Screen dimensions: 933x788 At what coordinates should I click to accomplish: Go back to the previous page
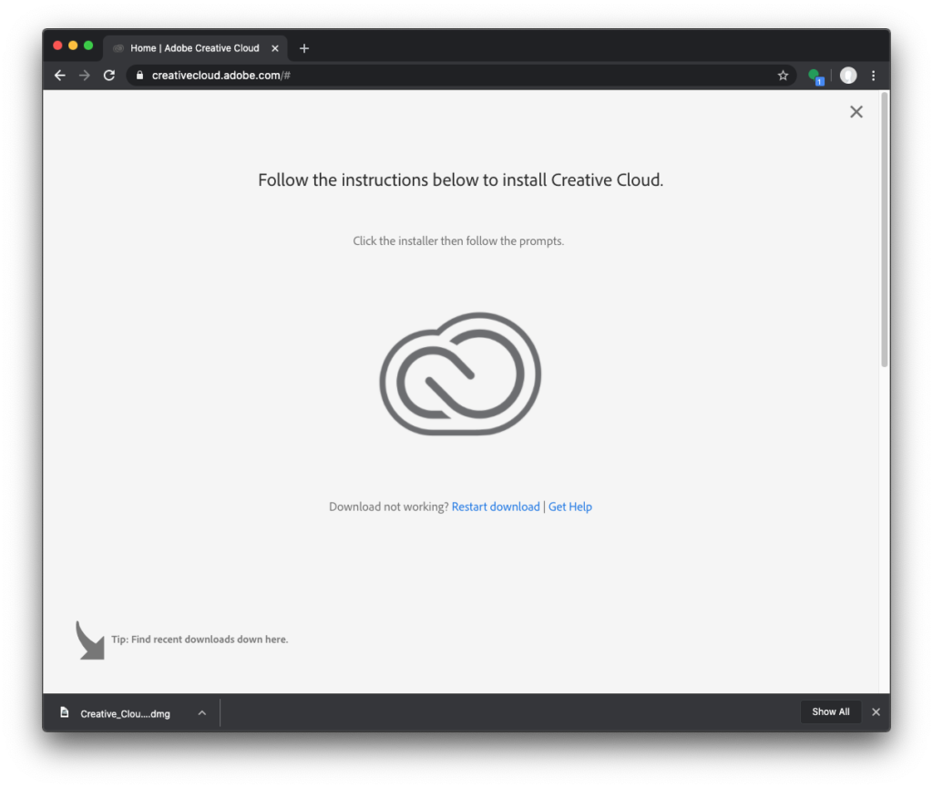tap(60, 76)
